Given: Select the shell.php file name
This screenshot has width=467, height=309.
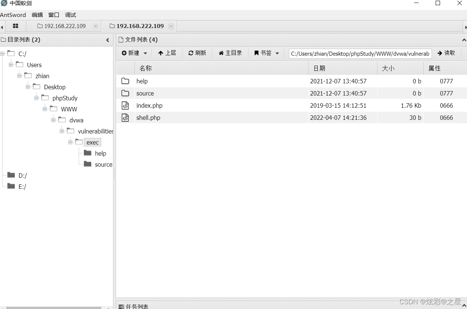Looking at the screenshot, I should (148, 118).
